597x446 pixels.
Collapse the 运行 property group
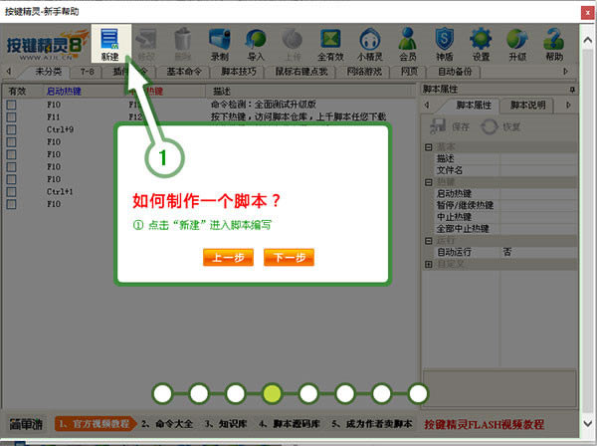(x=428, y=241)
